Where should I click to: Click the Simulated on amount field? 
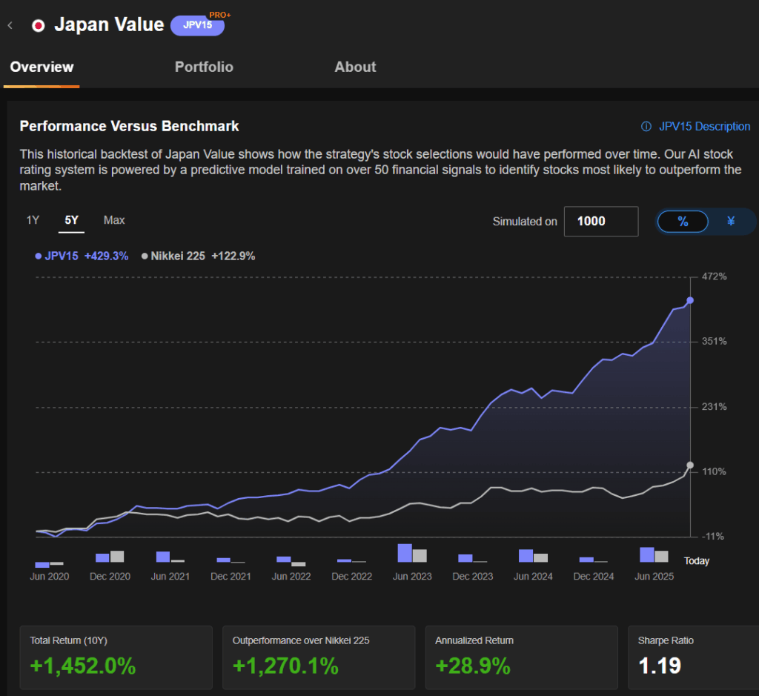[x=600, y=222]
